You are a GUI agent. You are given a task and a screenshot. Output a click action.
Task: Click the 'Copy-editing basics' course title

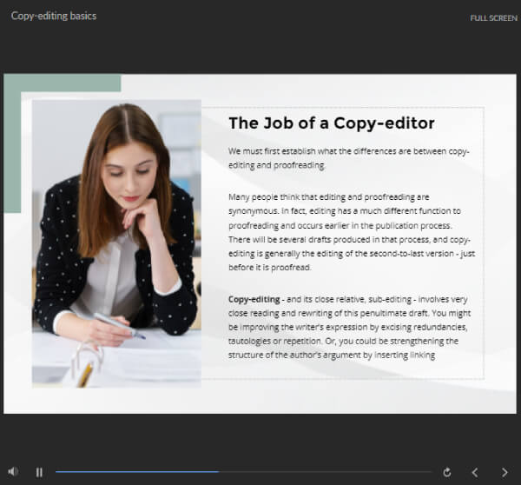click(54, 16)
